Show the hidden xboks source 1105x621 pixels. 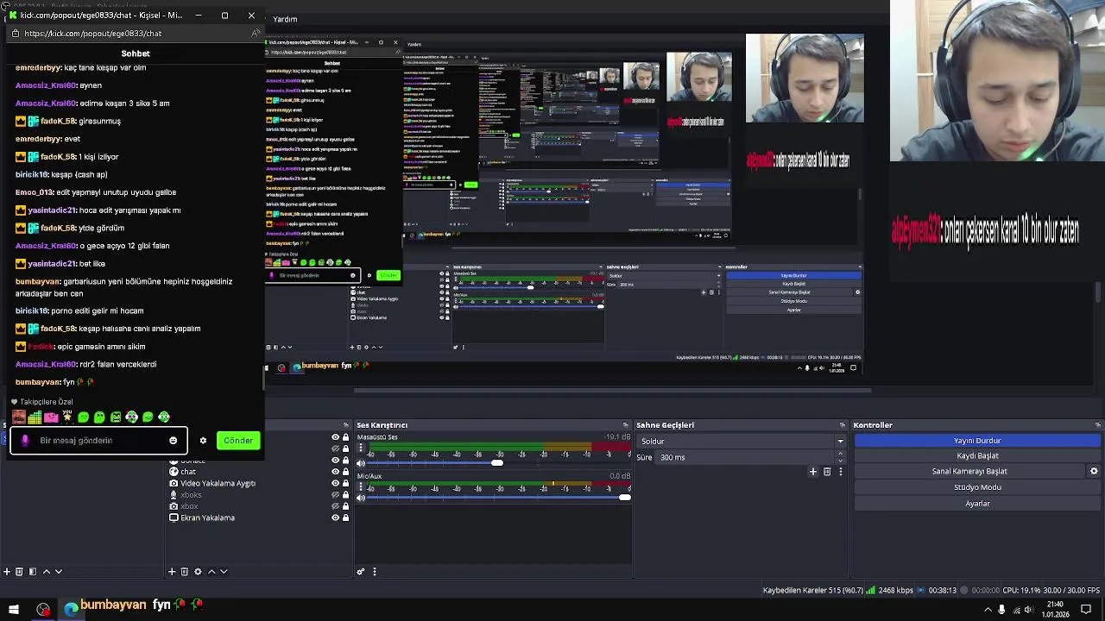336,495
